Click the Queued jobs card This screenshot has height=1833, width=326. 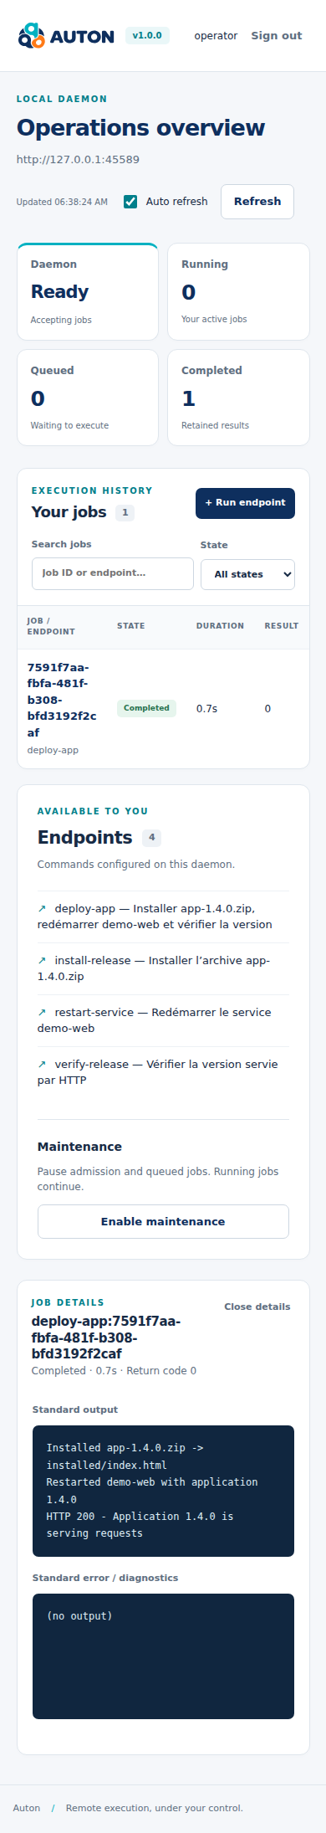pyautogui.click(x=88, y=398)
